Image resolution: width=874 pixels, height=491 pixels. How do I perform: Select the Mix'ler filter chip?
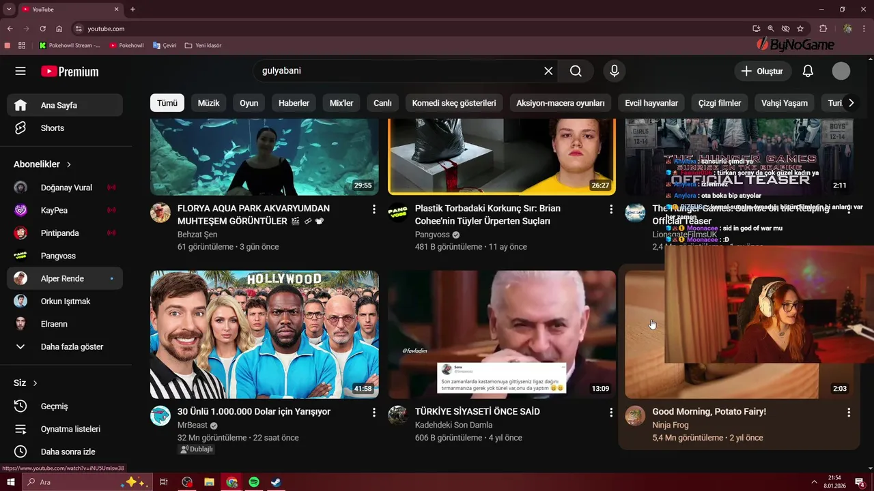click(x=341, y=103)
